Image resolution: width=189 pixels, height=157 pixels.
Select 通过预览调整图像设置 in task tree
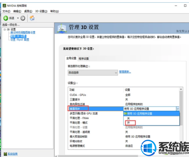click(x=23, y=33)
